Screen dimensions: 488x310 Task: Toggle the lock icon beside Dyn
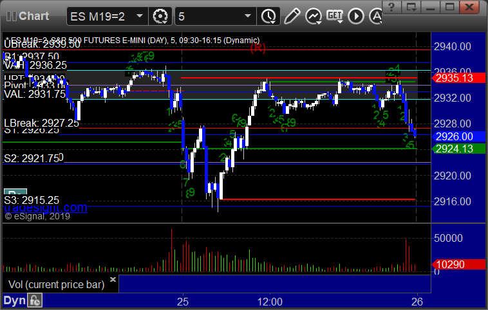click(x=35, y=300)
